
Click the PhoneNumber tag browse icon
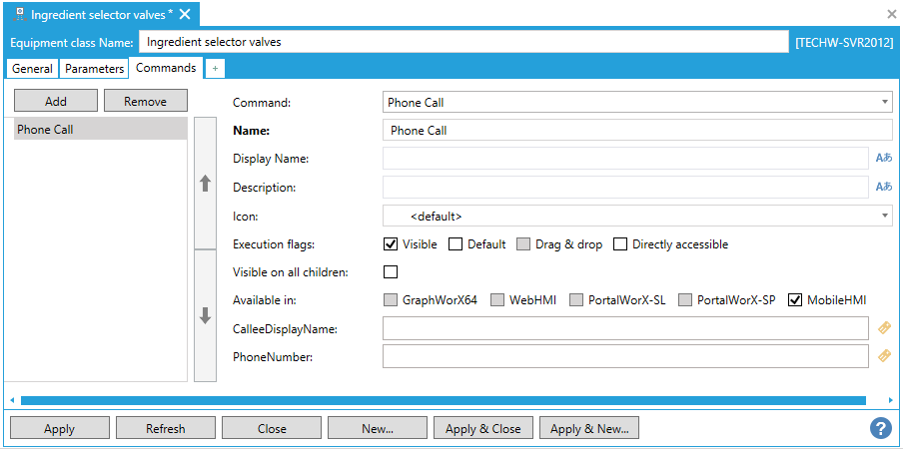tap(883, 355)
